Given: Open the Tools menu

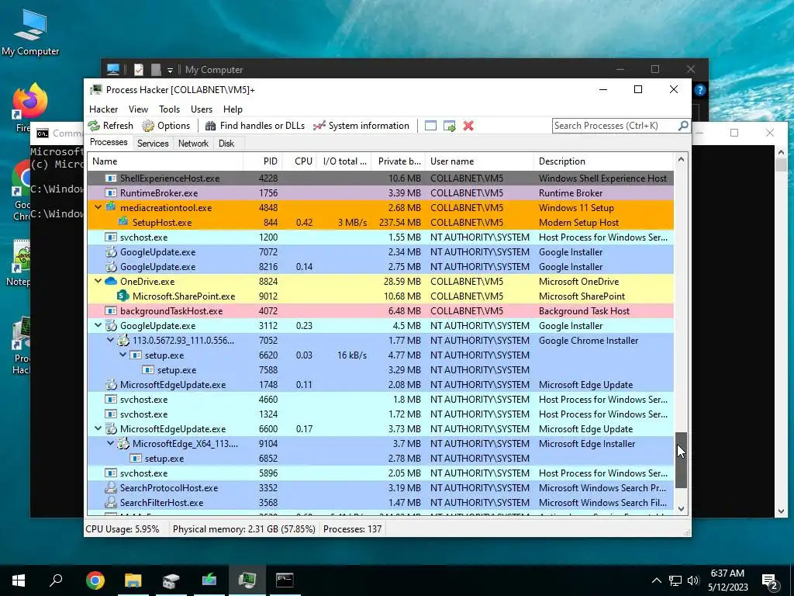Looking at the screenshot, I should [x=169, y=109].
